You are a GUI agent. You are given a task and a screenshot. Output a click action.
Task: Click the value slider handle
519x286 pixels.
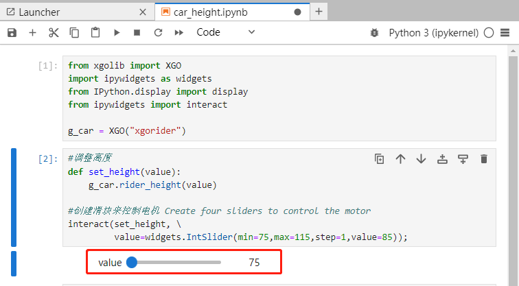pyautogui.click(x=132, y=262)
